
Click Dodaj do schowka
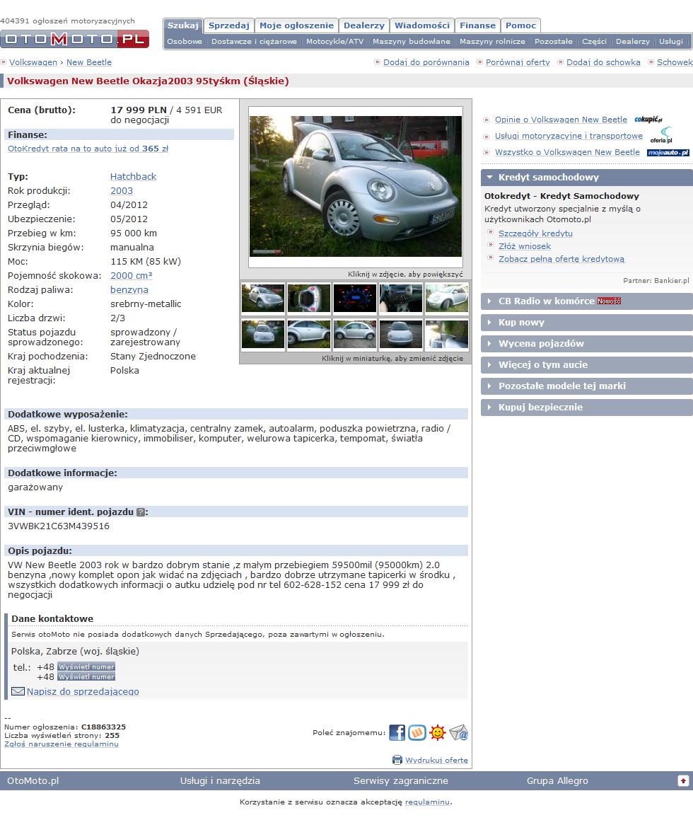[604, 62]
